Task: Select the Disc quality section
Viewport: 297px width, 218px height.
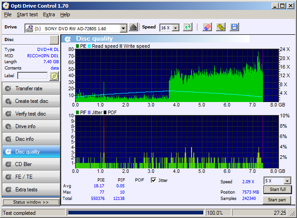Action: (x=31, y=152)
